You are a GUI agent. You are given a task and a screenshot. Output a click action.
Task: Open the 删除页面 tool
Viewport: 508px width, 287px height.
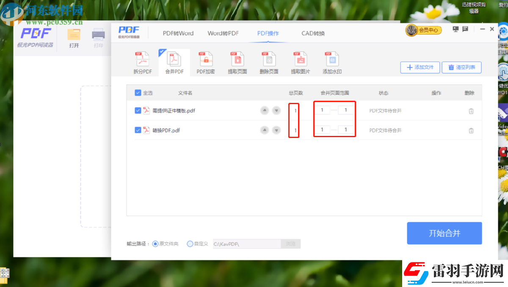269,61
